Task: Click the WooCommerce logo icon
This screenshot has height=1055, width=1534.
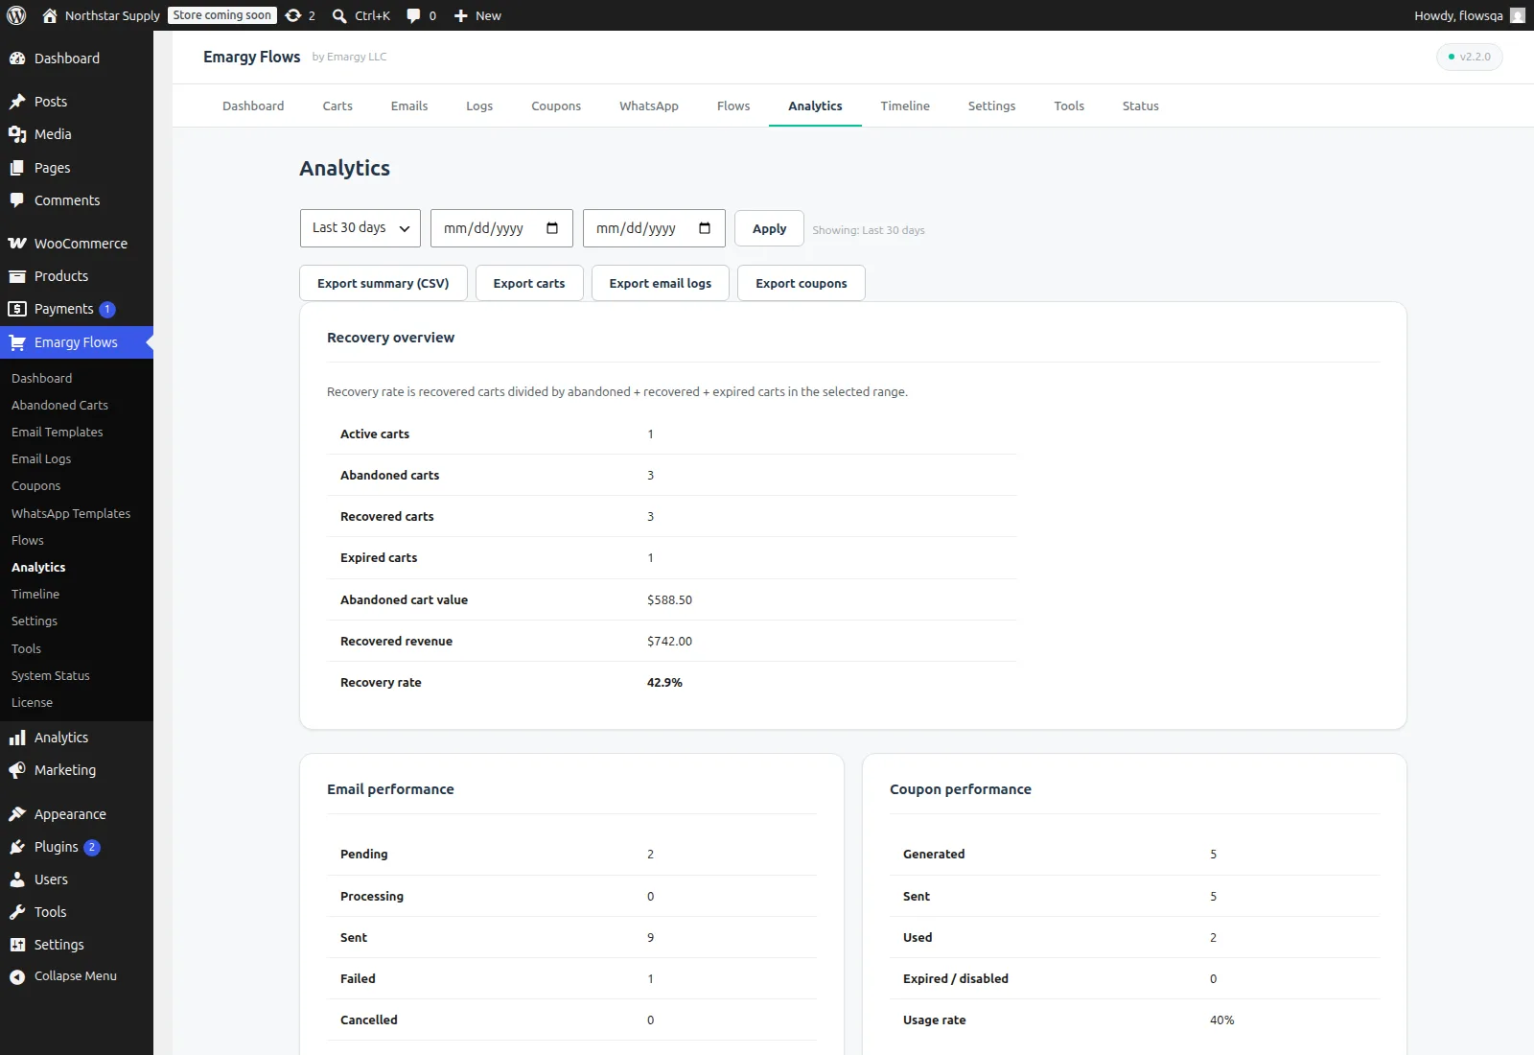Action: [x=17, y=244]
